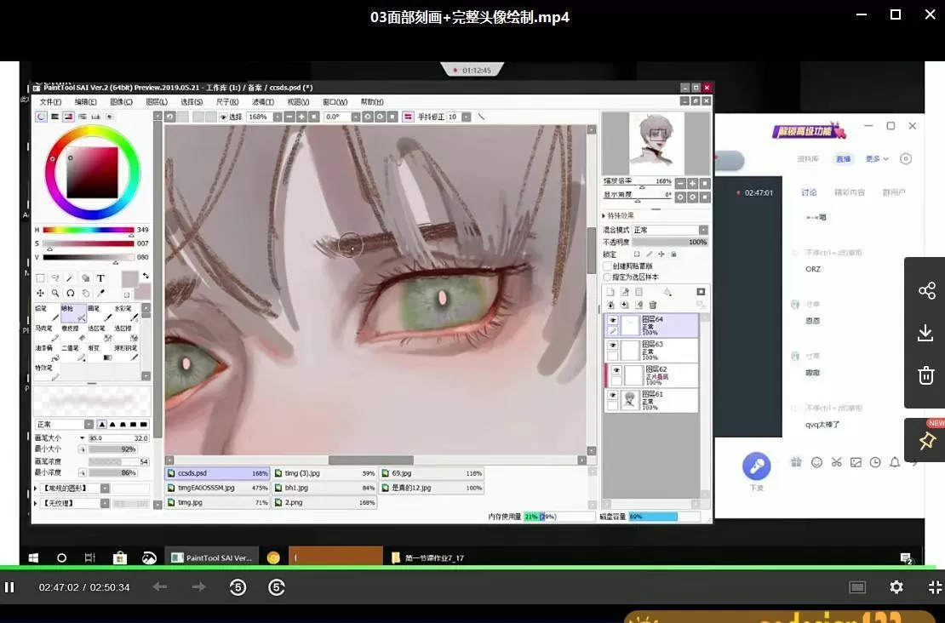Toggle visibility of layer 图层61
The width and height of the screenshot is (945, 623).
pos(612,397)
